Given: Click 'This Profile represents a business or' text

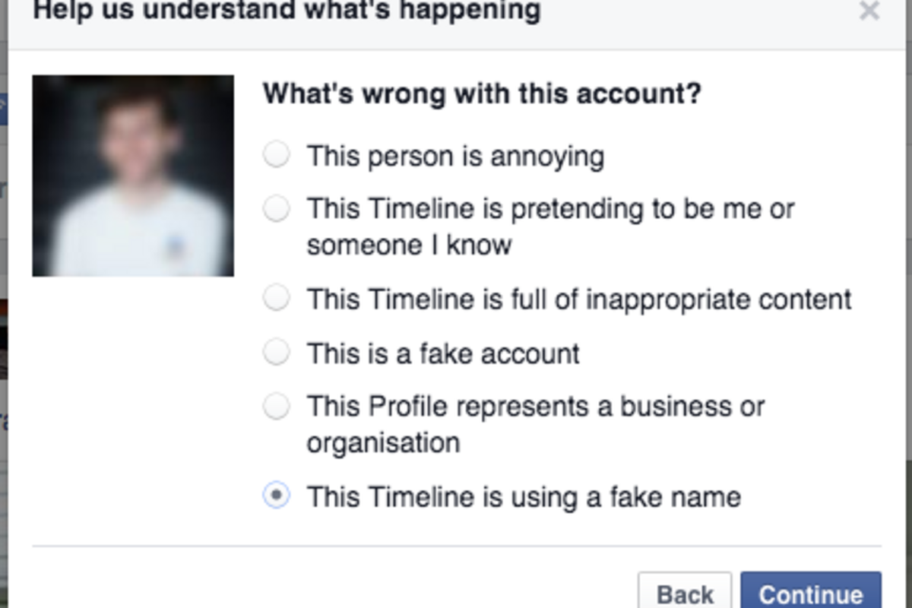Looking at the screenshot, I should tap(535, 407).
